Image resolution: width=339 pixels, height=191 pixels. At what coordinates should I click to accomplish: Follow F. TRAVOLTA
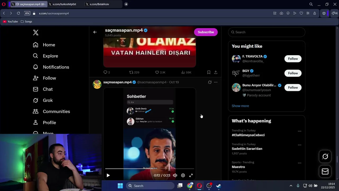[293, 59]
